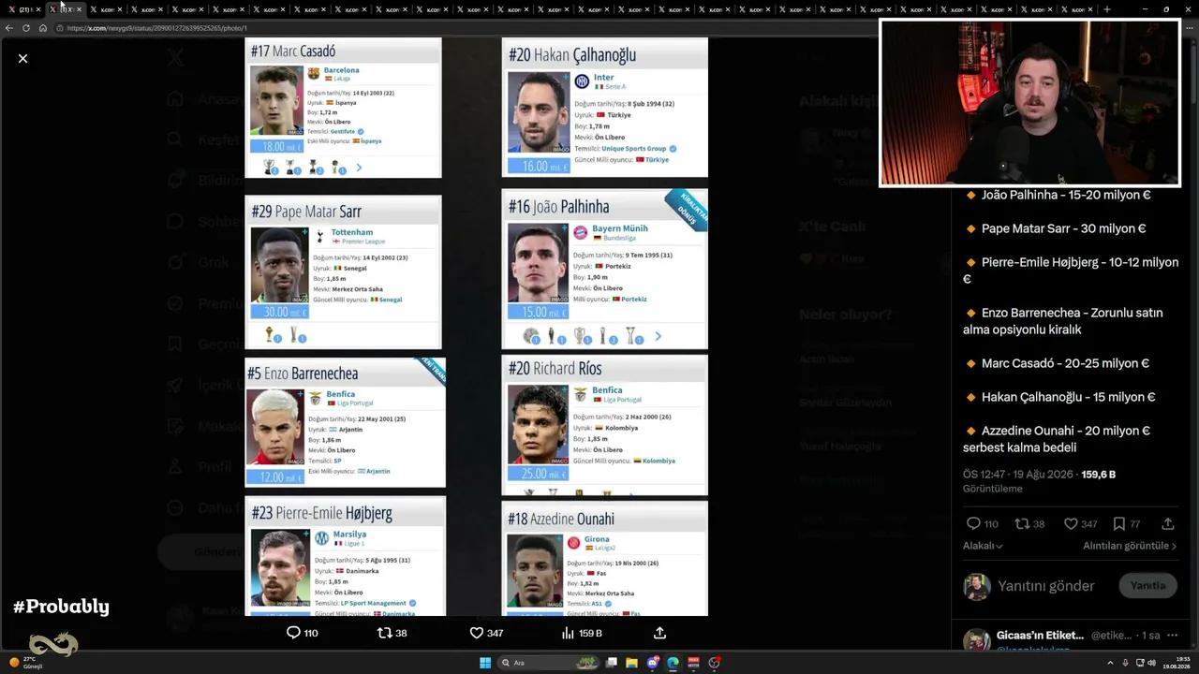This screenshot has width=1199, height=674.
Task: Open the weather widget showing 27°C
Action: point(25,663)
